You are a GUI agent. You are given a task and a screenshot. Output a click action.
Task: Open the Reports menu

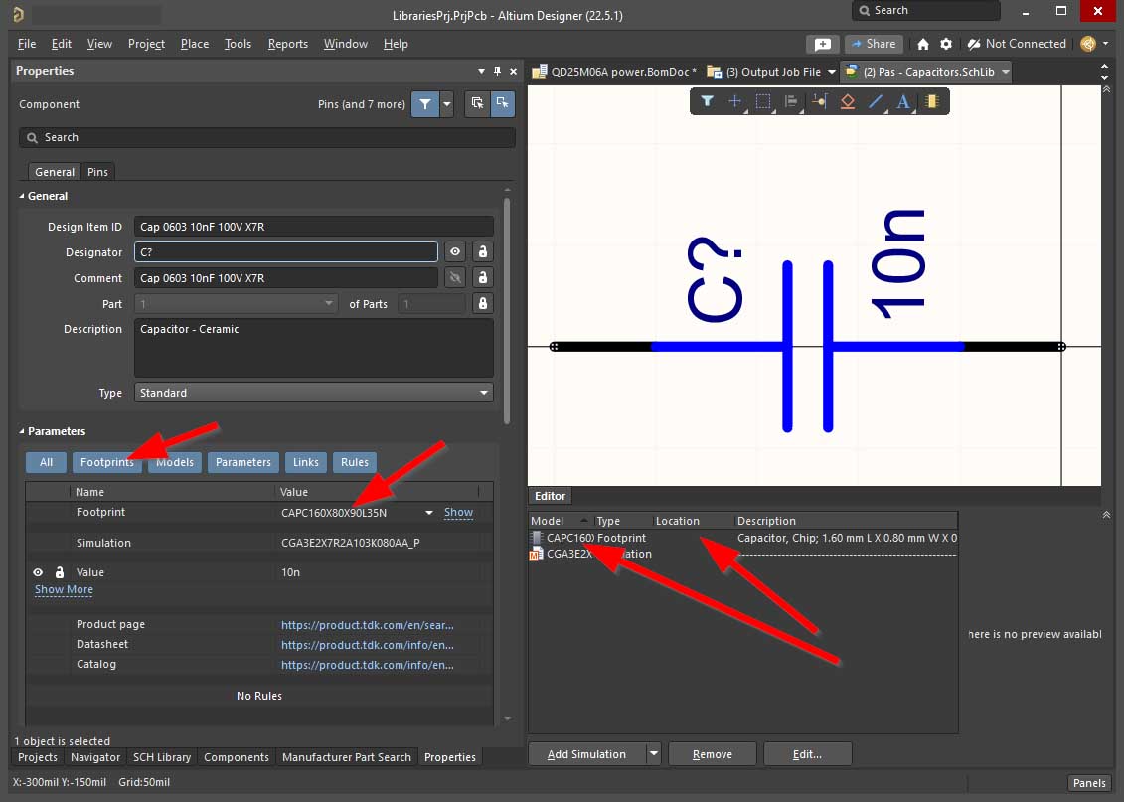(x=287, y=44)
